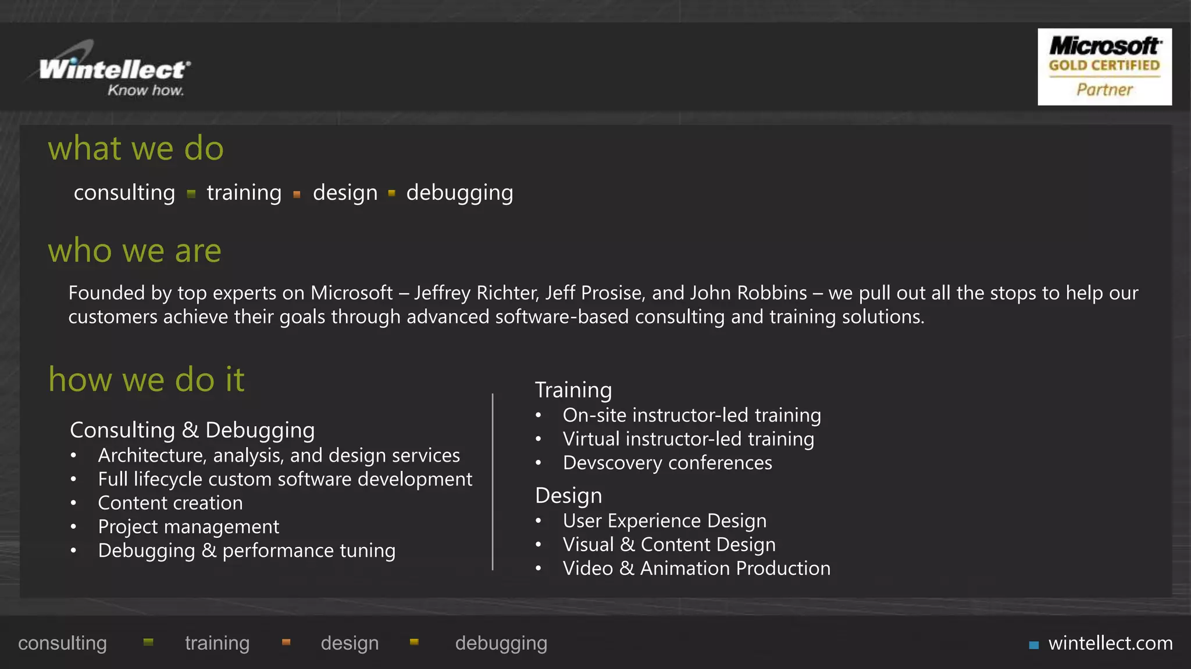This screenshot has height=669, width=1191.
Task: Click the 'what we do' heading
Action: tap(136, 149)
